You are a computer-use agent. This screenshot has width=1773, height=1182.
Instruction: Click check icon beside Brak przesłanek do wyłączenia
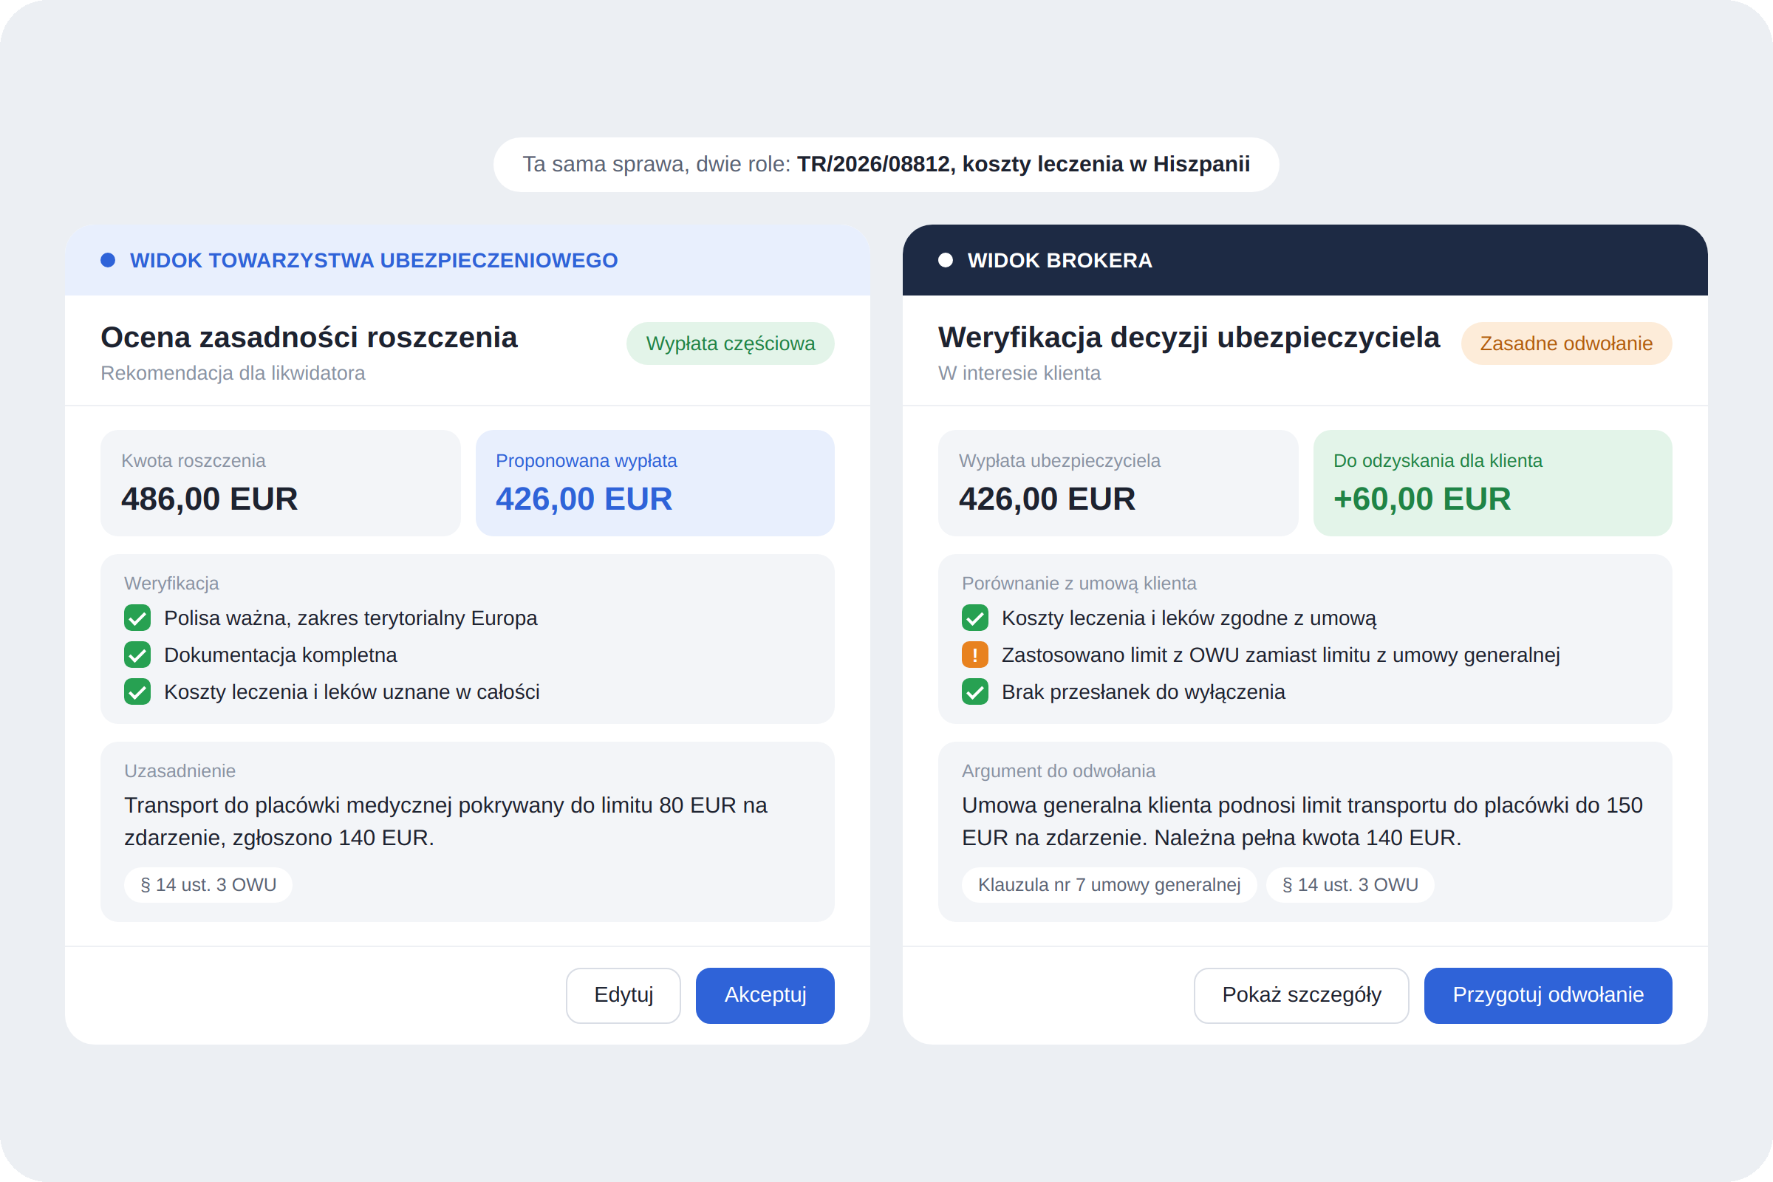coord(974,692)
